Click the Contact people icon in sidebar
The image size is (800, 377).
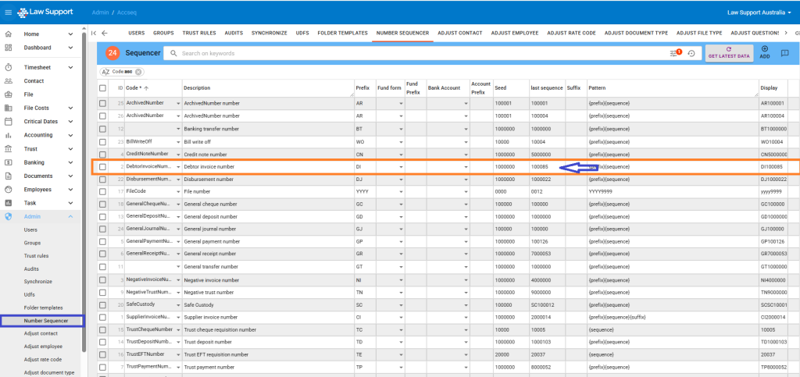(x=8, y=80)
